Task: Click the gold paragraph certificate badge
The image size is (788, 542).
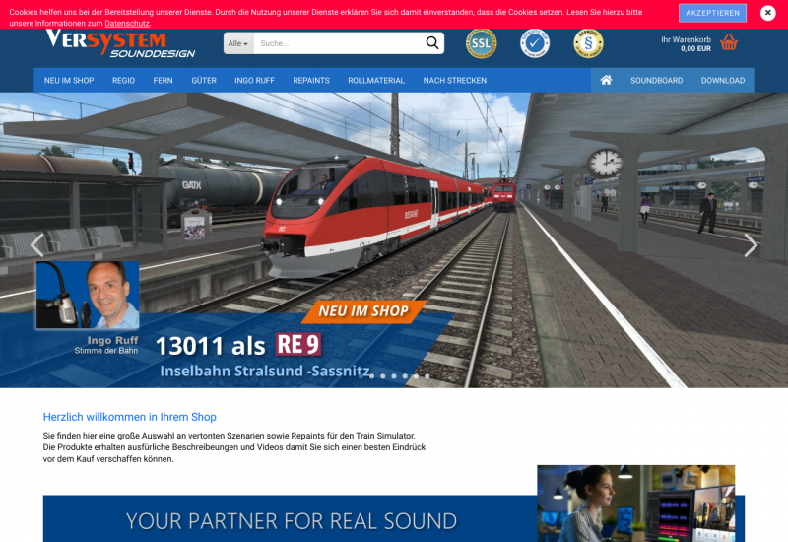Action: 588,43
